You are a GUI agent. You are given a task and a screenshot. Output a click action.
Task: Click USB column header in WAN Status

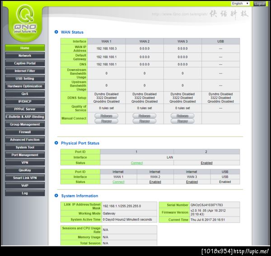click(221, 41)
